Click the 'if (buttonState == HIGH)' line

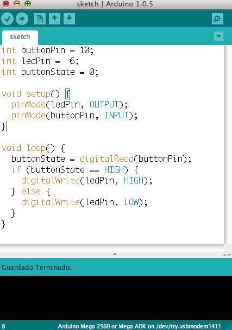(x=75, y=170)
